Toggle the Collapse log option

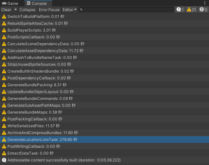coord(27,10)
